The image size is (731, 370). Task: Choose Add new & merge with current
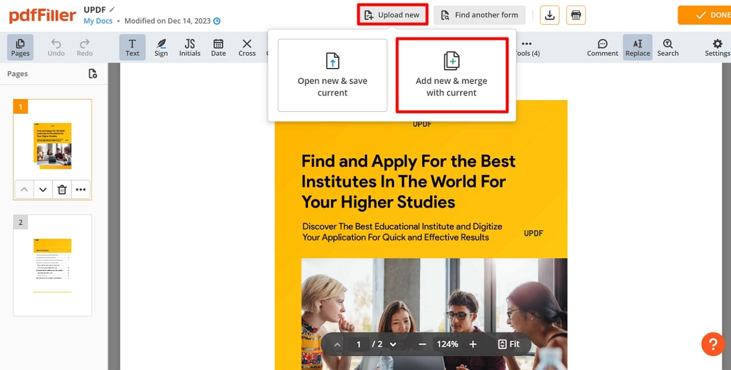452,75
